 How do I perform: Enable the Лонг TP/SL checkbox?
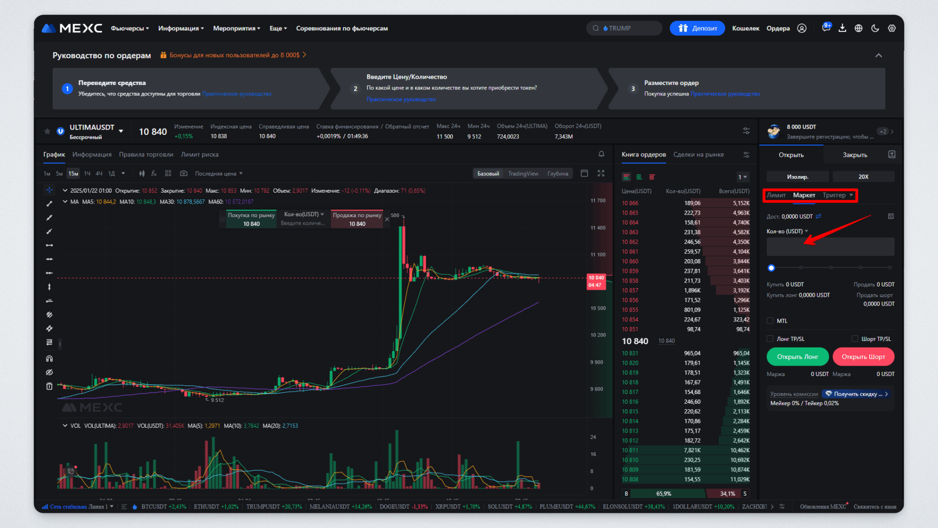(x=770, y=339)
